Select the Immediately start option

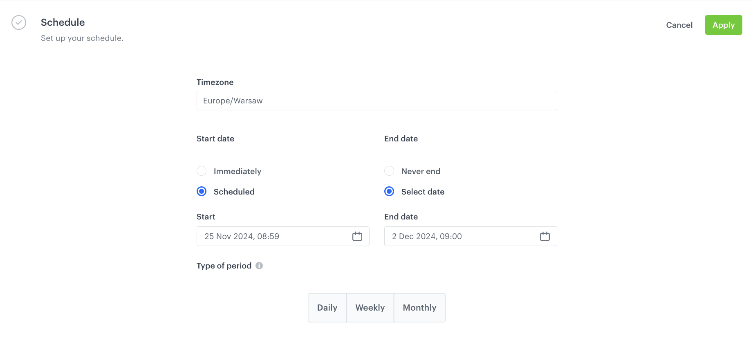[x=202, y=171]
